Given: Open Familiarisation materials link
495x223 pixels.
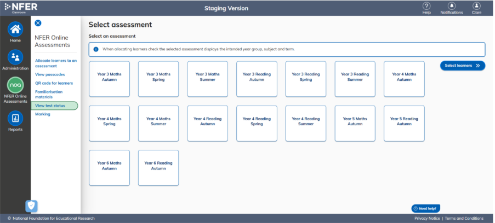Looking at the screenshot, I should point(49,95).
